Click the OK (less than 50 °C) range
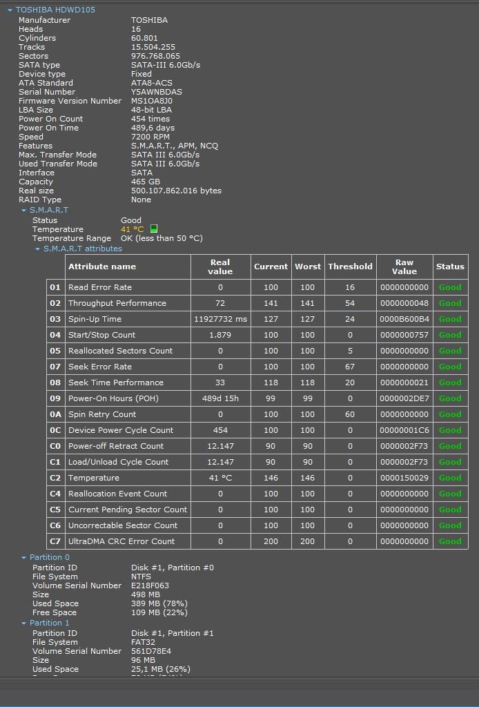The width and height of the screenshot is (479, 707). coord(162,238)
